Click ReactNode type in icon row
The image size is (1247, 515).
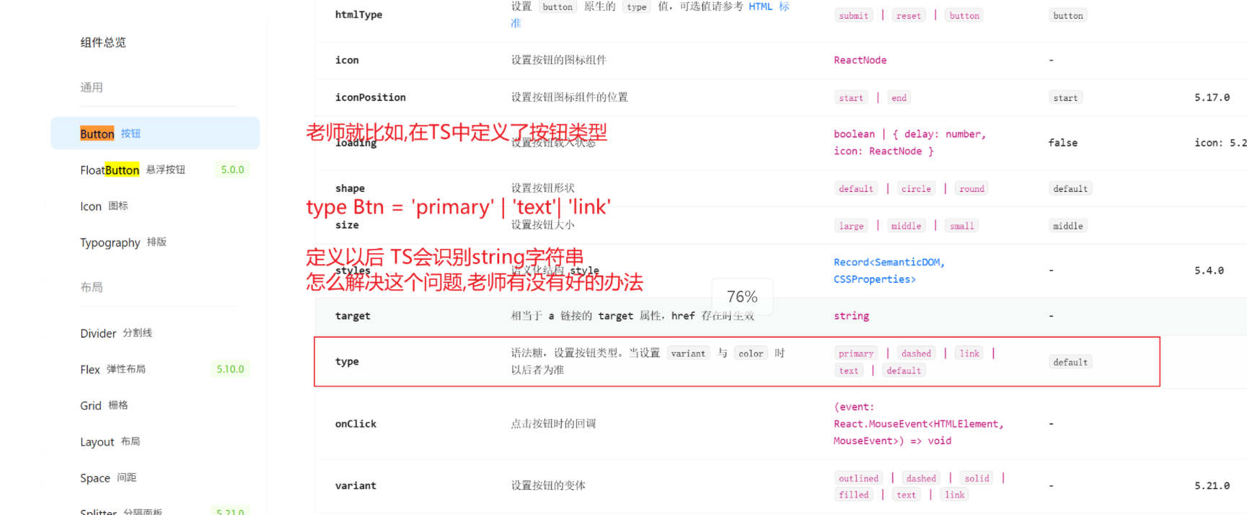point(860,60)
